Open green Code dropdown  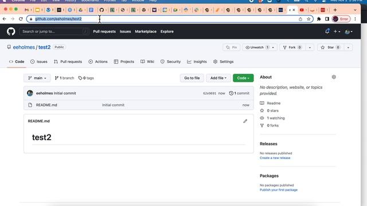click(x=243, y=78)
